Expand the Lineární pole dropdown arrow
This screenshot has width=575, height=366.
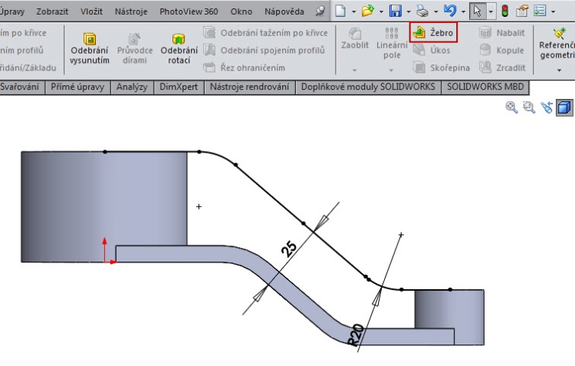(x=391, y=70)
